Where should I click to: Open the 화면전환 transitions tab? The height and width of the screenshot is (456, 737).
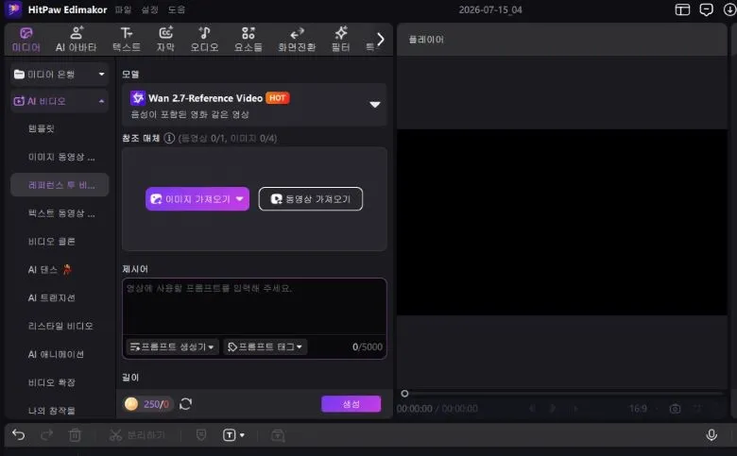(x=297, y=40)
